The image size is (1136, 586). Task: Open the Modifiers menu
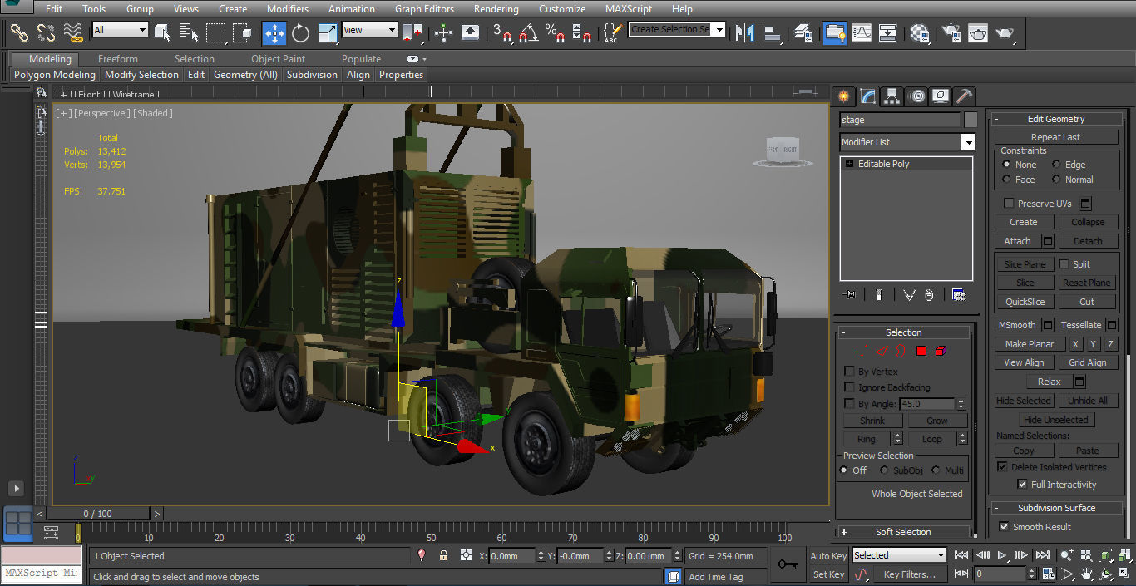[x=288, y=9]
